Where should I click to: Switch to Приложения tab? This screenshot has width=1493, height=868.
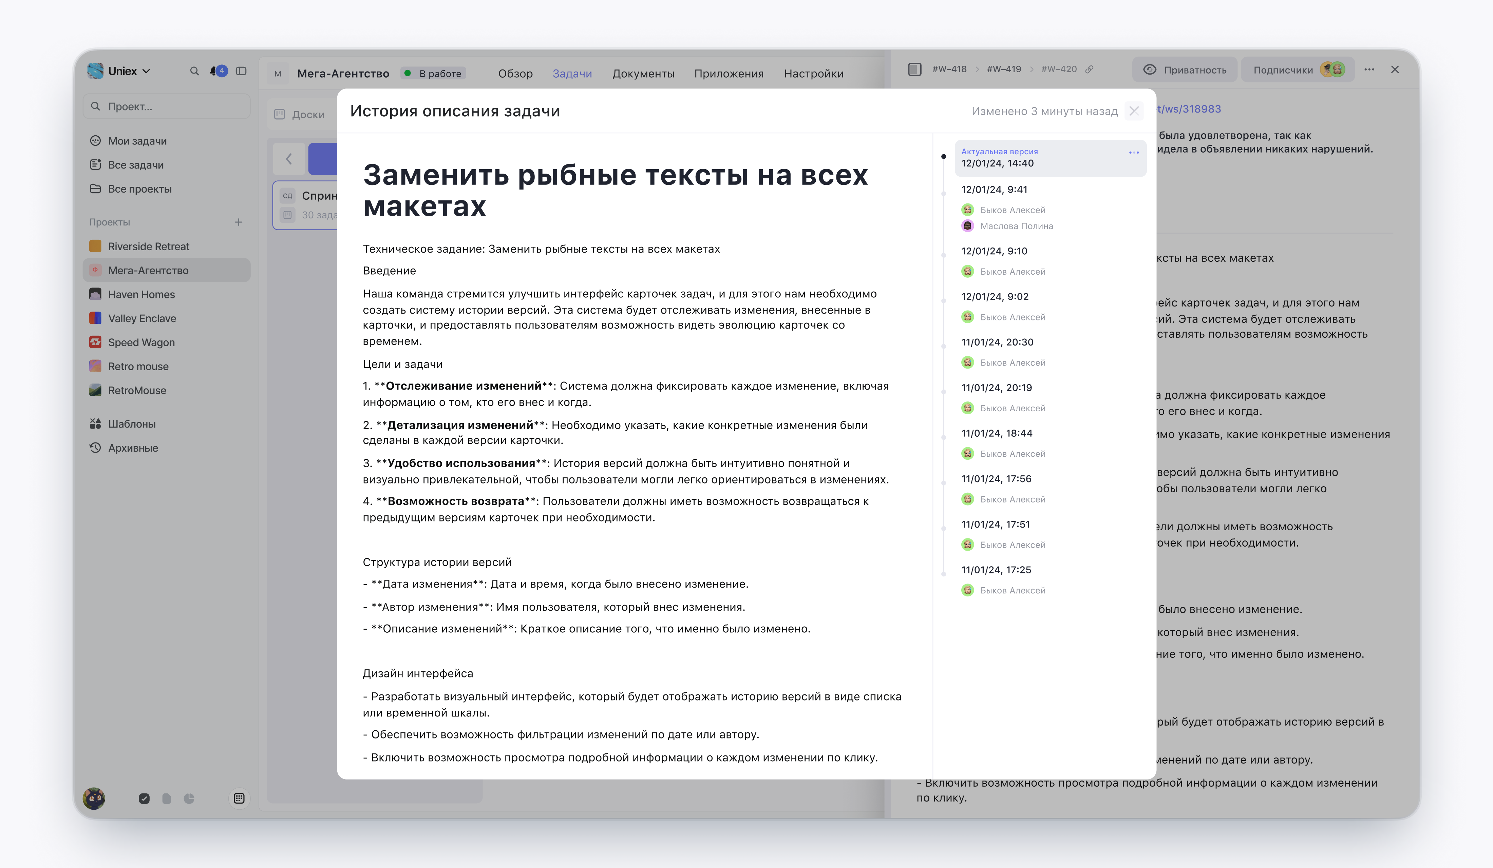click(x=729, y=74)
